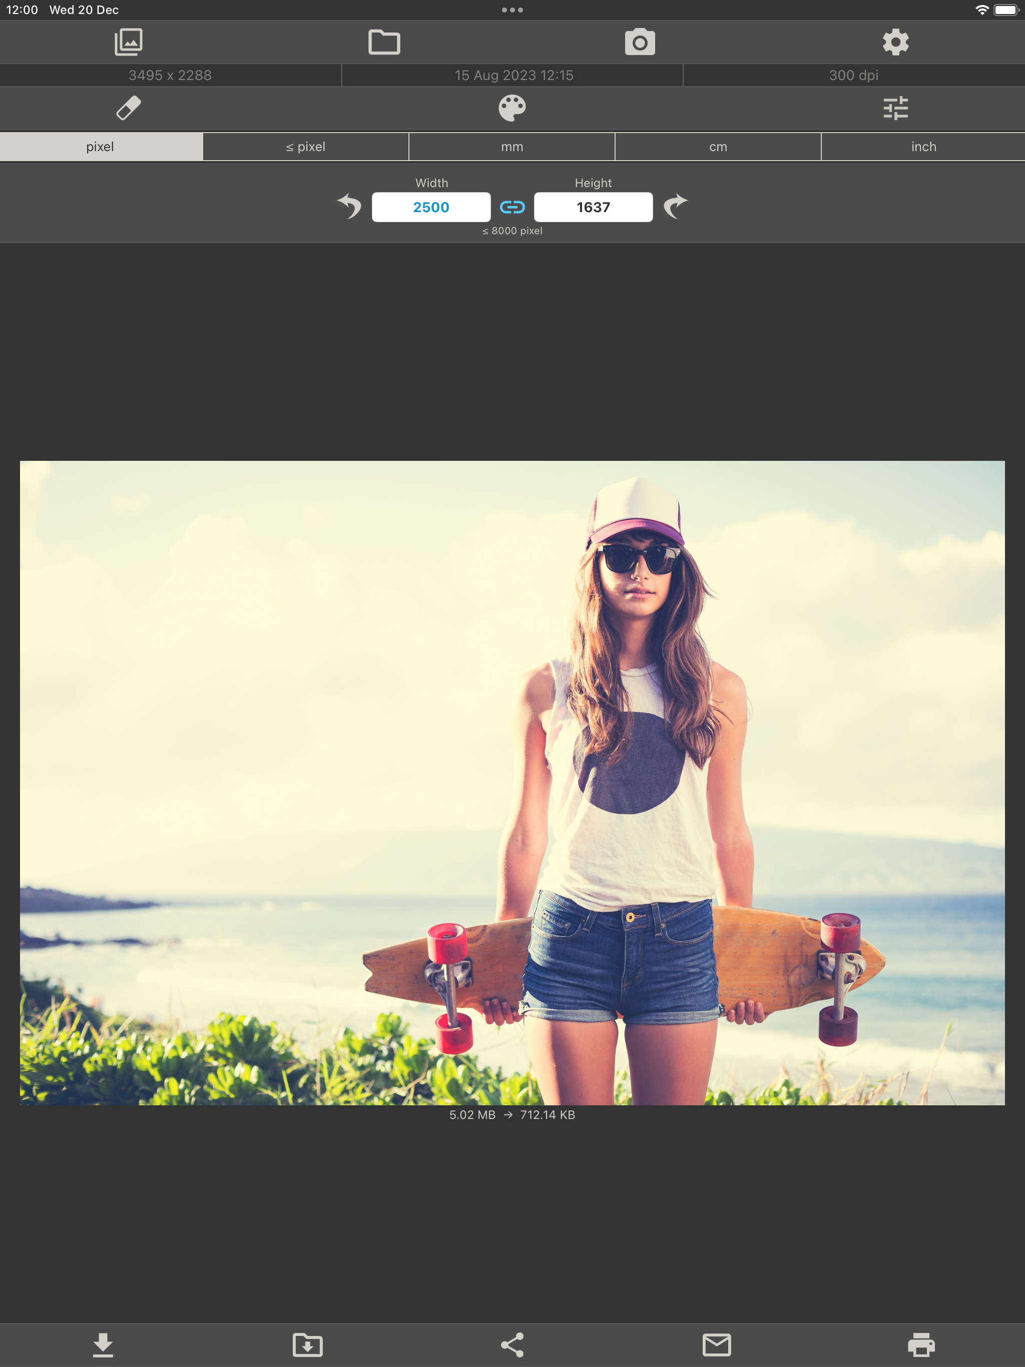Switch units to mm tab

pos(512,147)
